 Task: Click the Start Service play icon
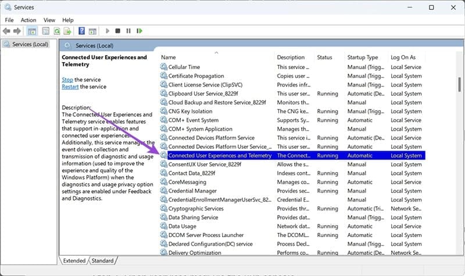click(x=108, y=31)
